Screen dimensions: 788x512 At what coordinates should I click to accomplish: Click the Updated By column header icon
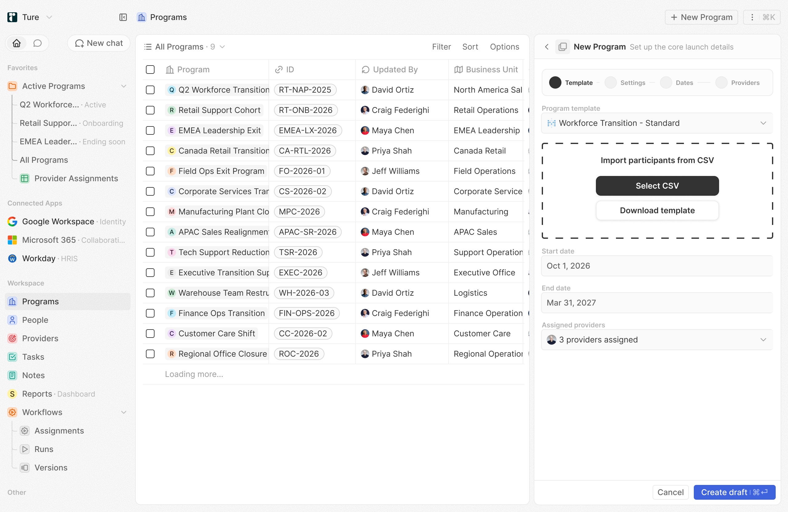tap(365, 70)
